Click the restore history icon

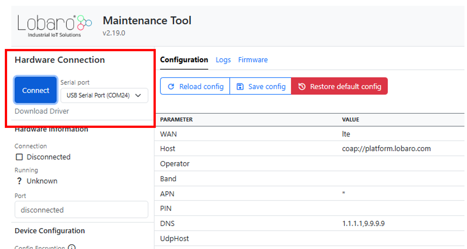[302, 87]
